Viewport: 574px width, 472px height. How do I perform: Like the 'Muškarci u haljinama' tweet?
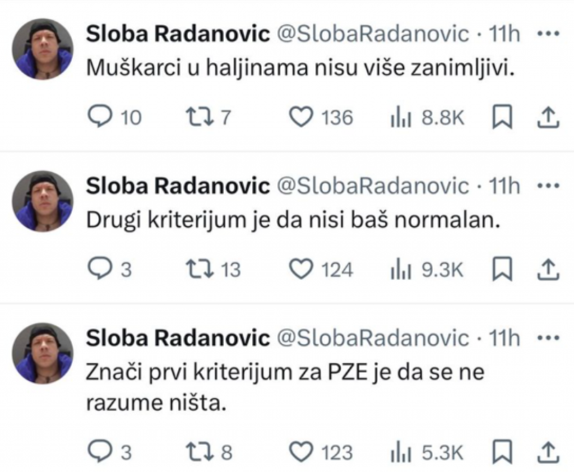(x=303, y=117)
